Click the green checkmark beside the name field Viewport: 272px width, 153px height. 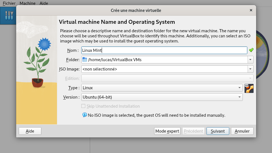[251, 50]
